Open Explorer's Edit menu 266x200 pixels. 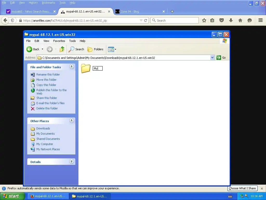[x=37, y=41]
